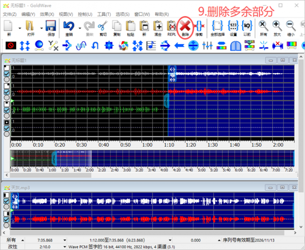The image size is (305, 250).
Task: Open the 效果 (Effects) menu
Action: tap(47, 14)
